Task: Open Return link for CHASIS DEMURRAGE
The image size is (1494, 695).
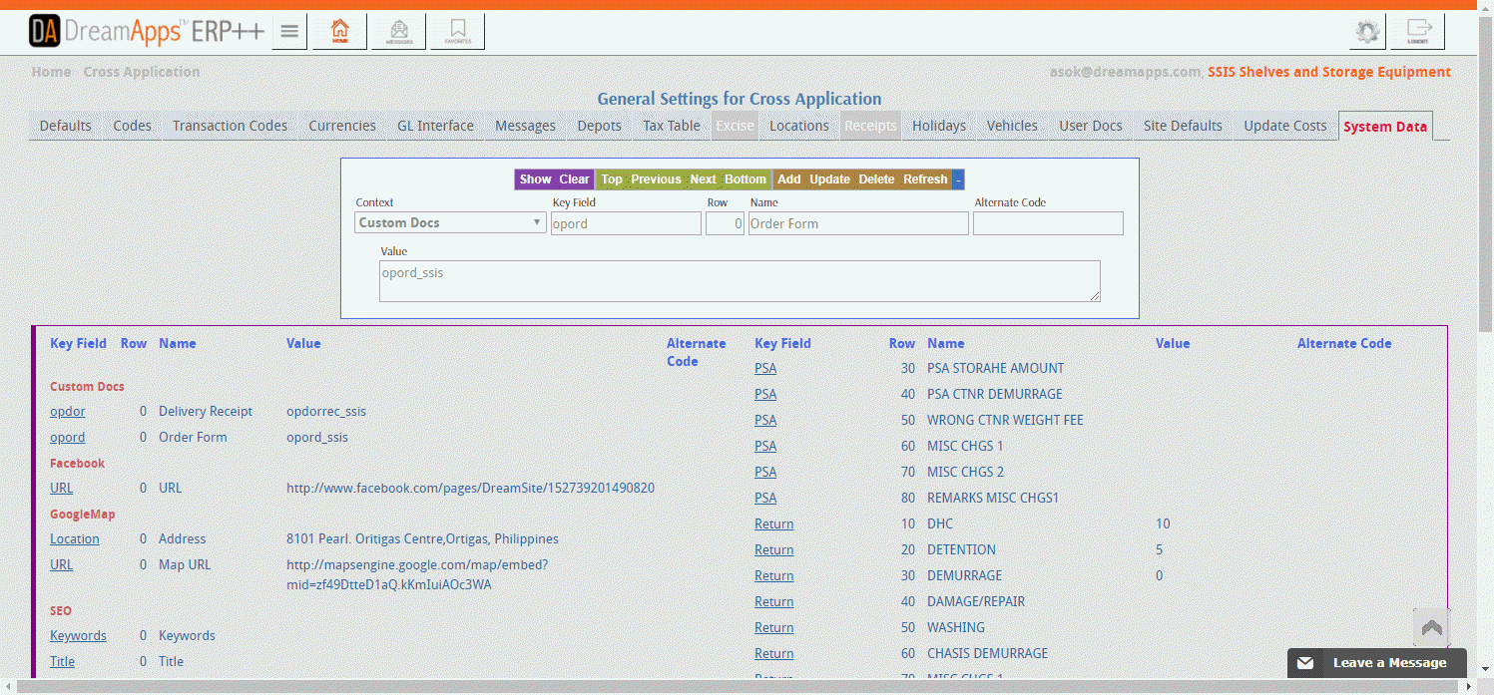Action: 774,654
